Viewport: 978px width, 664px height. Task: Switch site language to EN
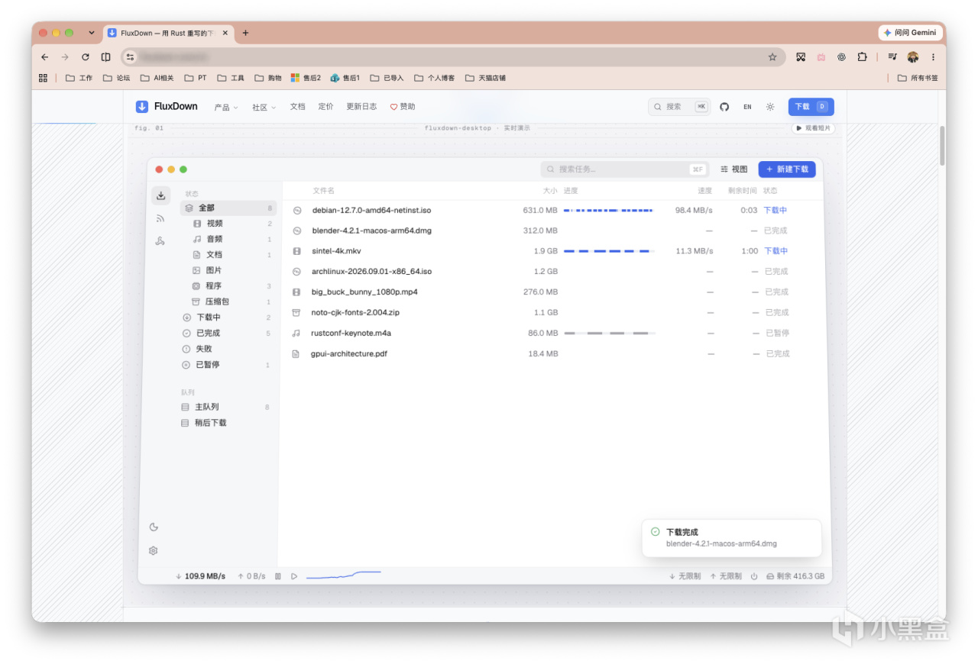pos(747,107)
